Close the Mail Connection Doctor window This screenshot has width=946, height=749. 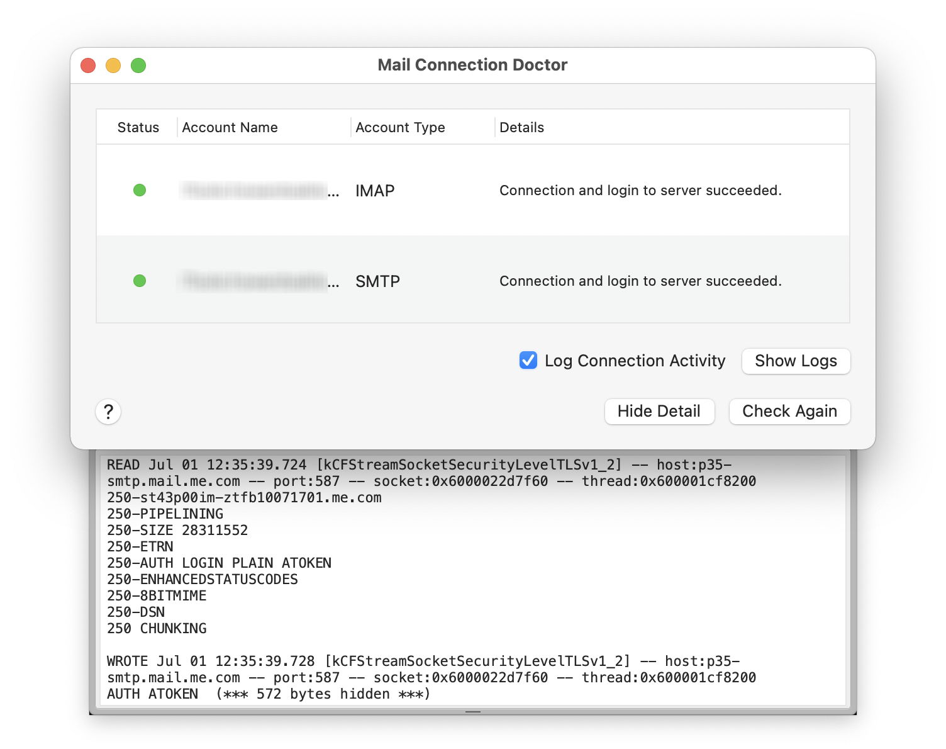pos(88,65)
